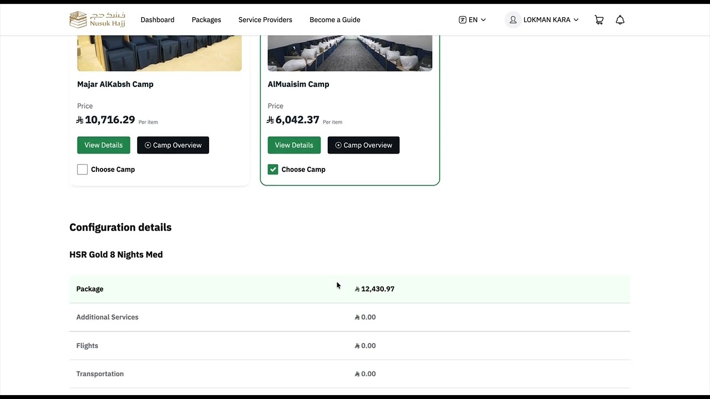The width and height of the screenshot is (710, 399).
Task: Click the Configuration details heading
Action: tap(120, 227)
